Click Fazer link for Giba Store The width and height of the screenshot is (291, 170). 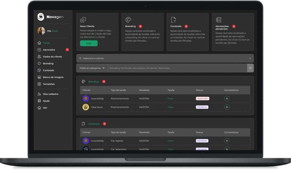pyautogui.click(x=171, y=107)
